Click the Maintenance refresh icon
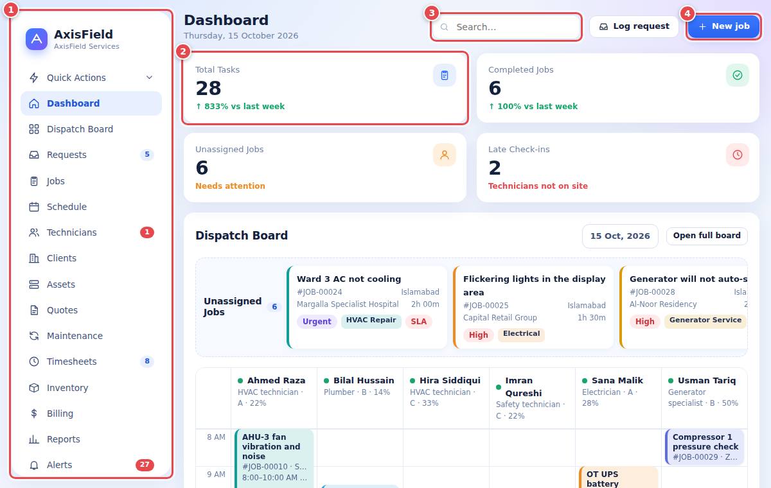This screenshot has height=488, width=771. pos(34,336)
